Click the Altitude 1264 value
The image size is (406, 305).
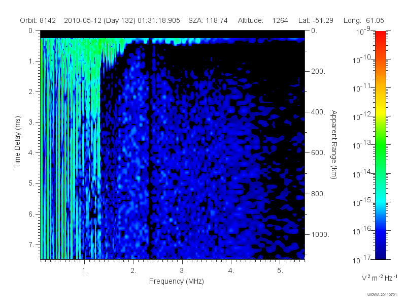pos(280,20)
